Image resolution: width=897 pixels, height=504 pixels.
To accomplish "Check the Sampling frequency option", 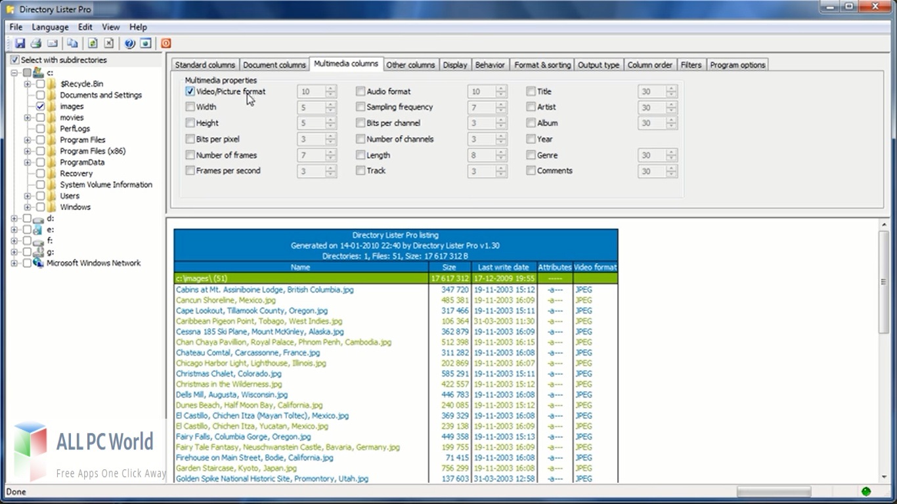I will [361, 107].
